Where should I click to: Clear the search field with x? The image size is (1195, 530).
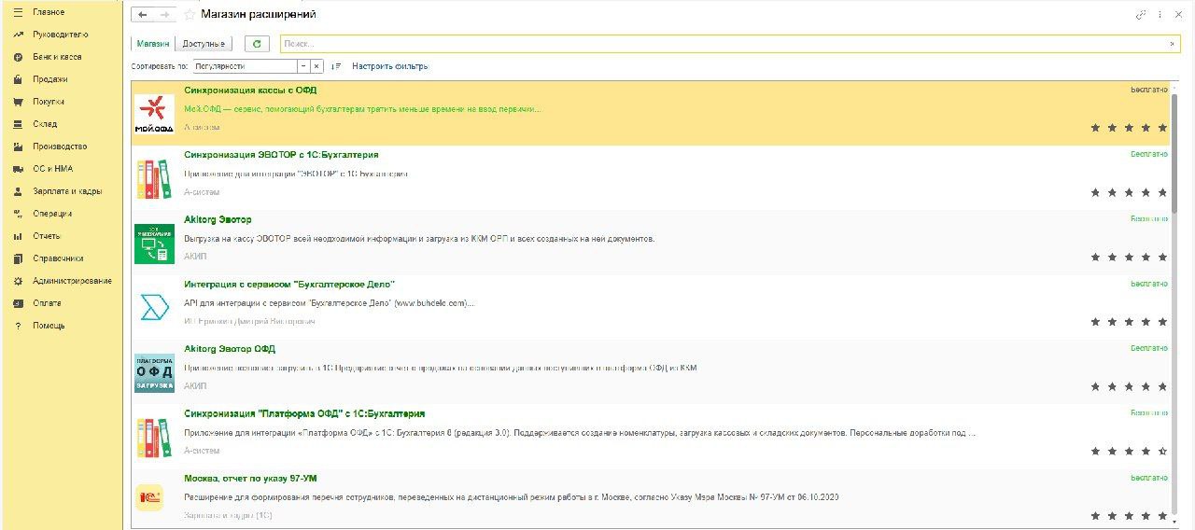coord(1173,44)
